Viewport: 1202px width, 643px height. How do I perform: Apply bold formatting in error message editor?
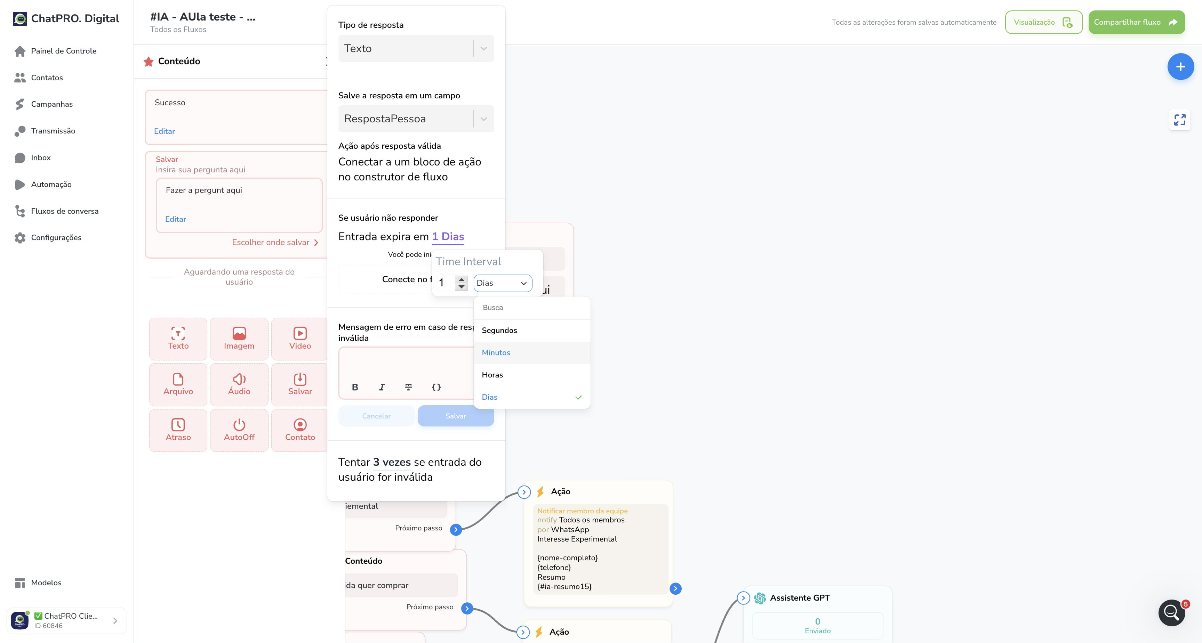355,387
